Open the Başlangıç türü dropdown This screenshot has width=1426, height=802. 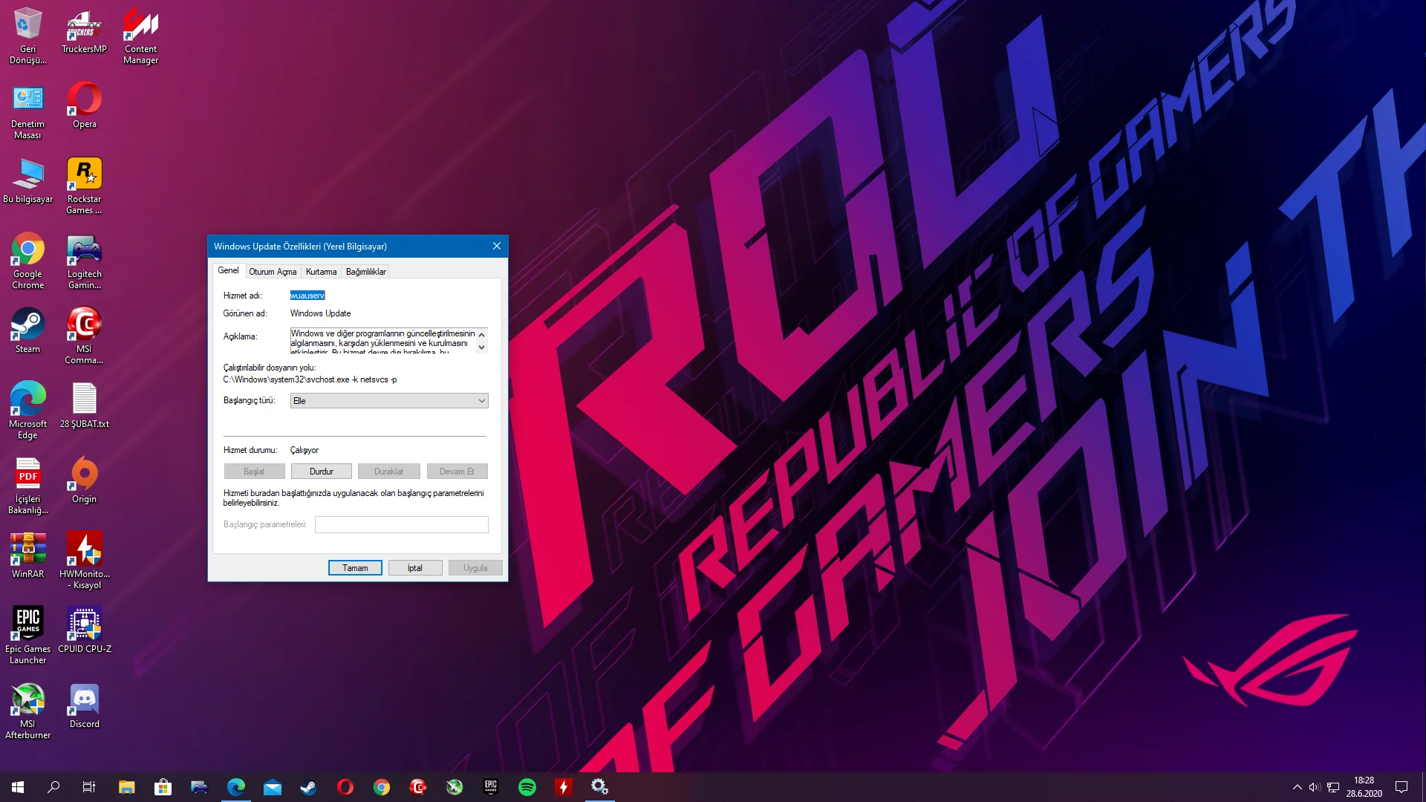pos(389,401)
